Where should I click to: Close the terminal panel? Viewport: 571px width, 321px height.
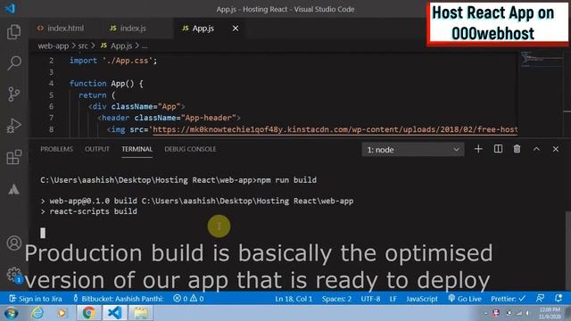click(x=555, y=149)
